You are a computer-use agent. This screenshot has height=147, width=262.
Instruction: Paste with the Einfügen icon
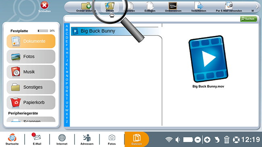[150, 7]
